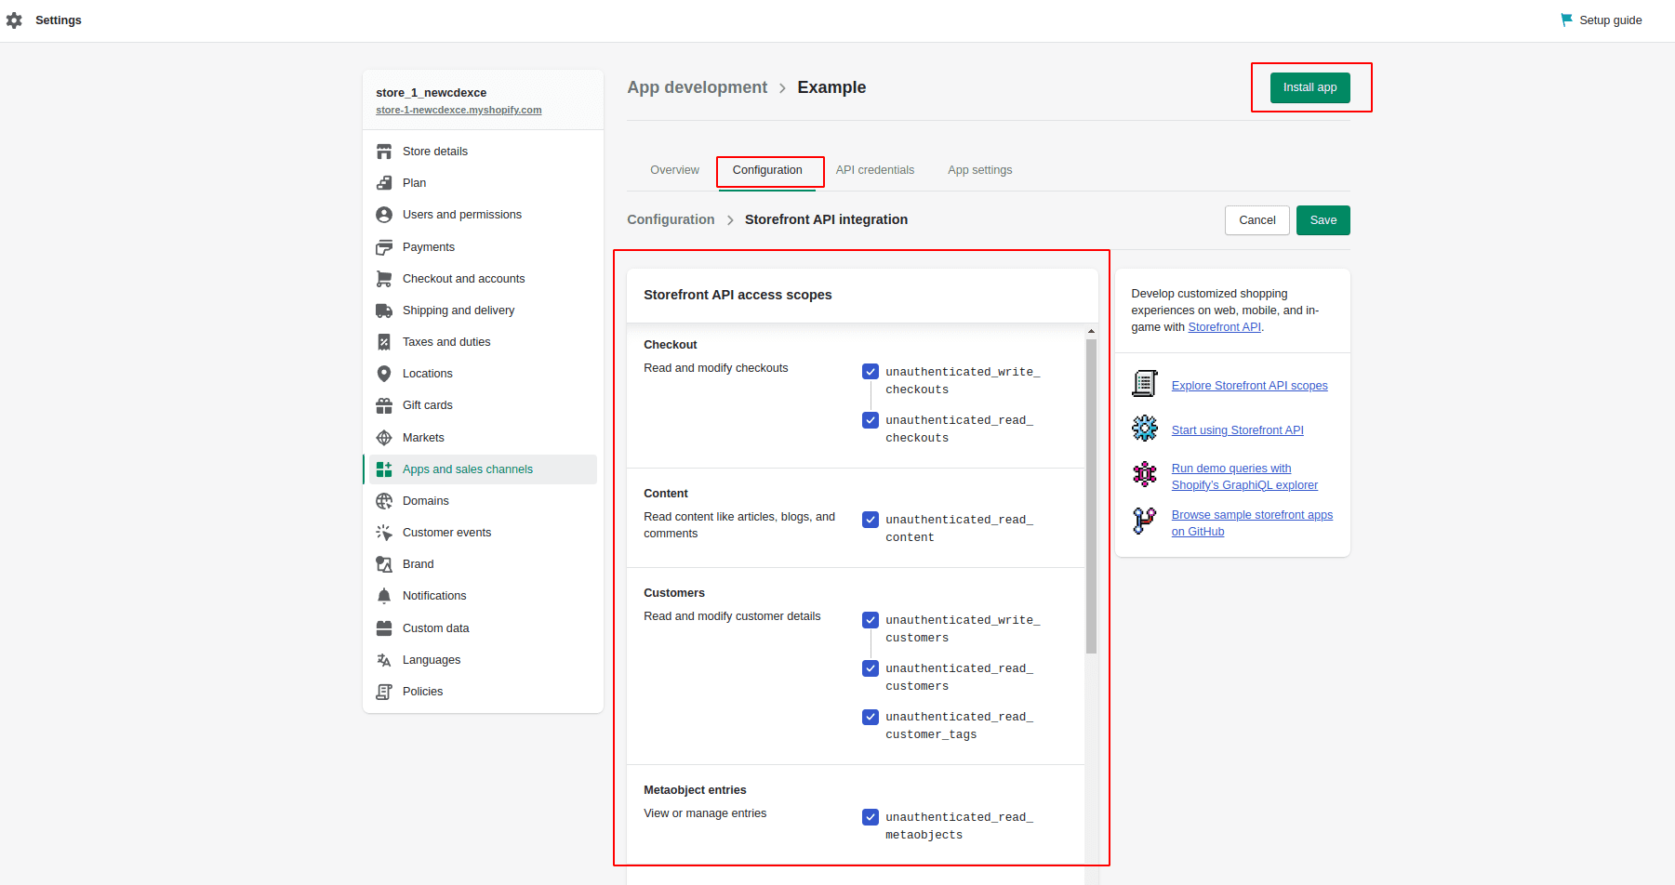Click the Settings gear icon

pos(14,20)
